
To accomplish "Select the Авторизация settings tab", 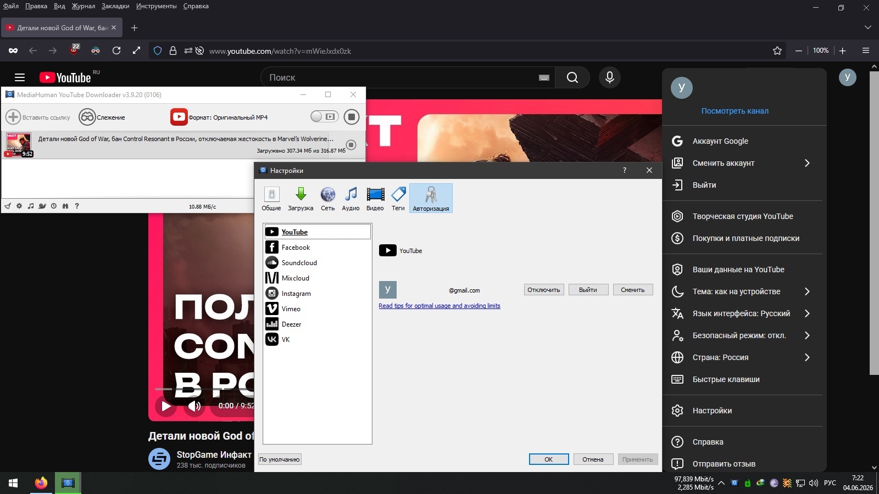I will tap(431, 198).
